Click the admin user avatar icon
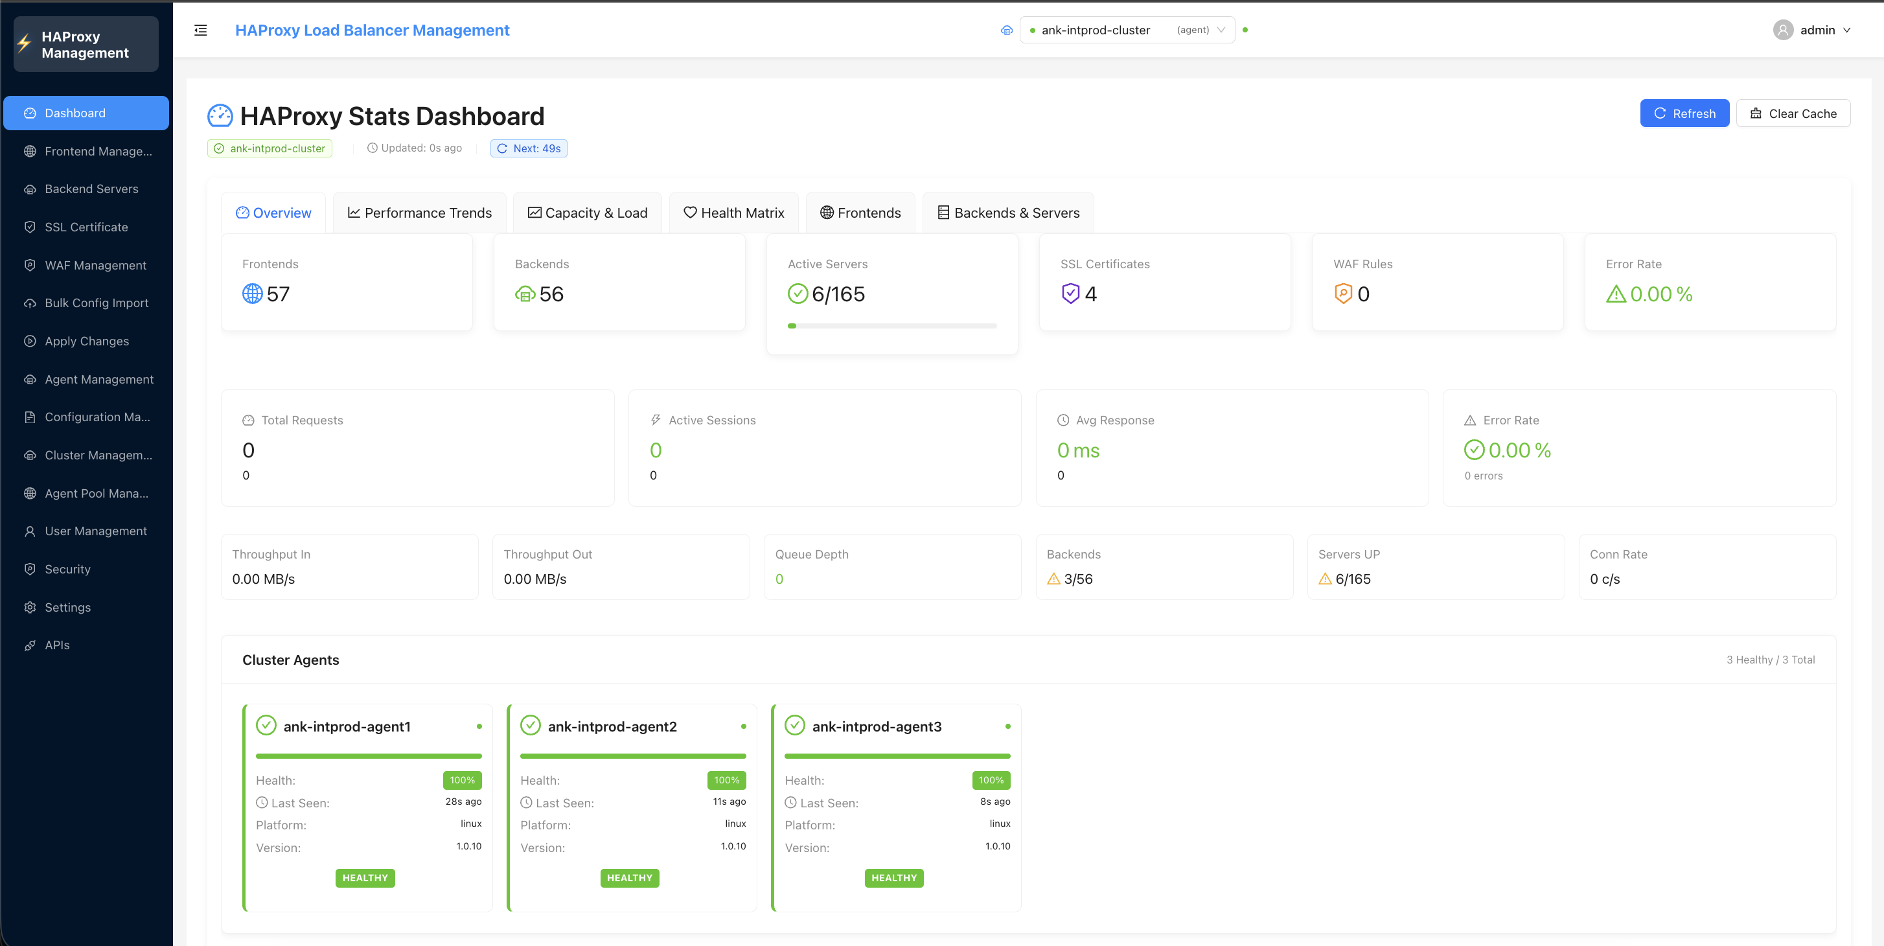This screenshot has height=946, width=1884. coord(1783,30)
